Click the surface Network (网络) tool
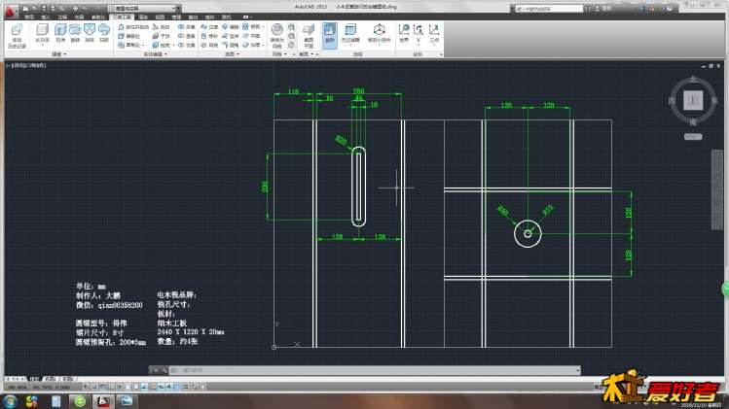Screen dimensions: 729x409 209,45
